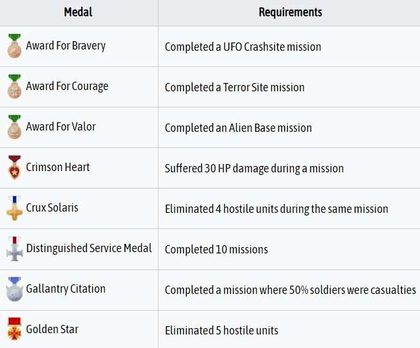Click the Award For Courage medal icon
The height and width of the screenshot is (348, 420).
point(14,86)
